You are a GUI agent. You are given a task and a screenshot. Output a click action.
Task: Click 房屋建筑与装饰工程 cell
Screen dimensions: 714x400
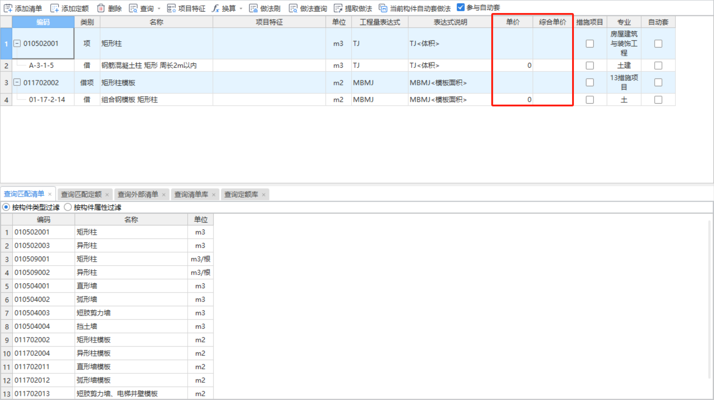point(624,44)
